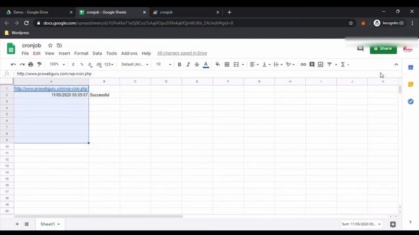
Task: Open text rotation dropdown
Action: pos(290,65)
